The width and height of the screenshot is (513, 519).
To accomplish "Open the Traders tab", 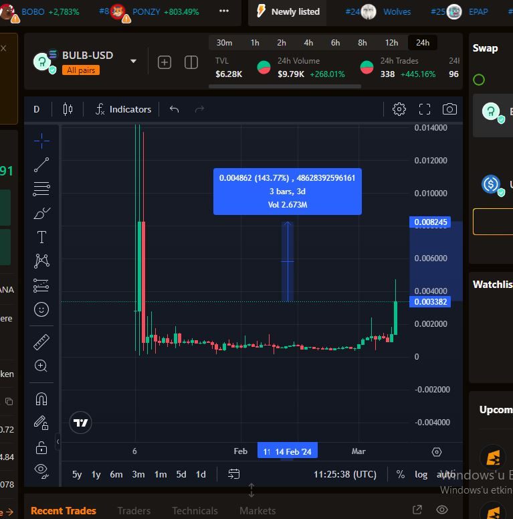I will (x=134, y=511).
